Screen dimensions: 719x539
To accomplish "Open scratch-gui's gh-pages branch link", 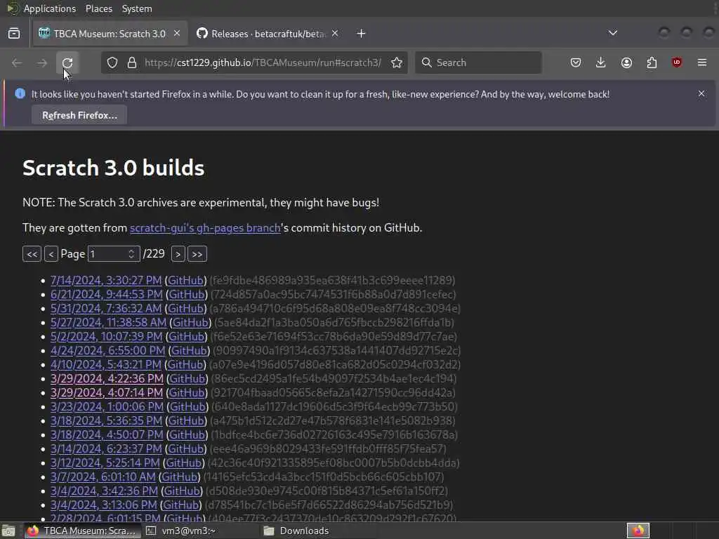I will (x=205, y=228).
